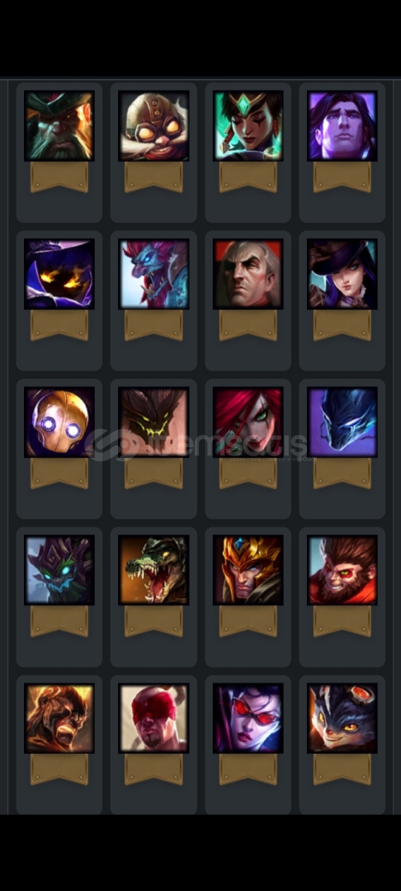The height and width of the screenshot is (891, 401).
Task: Select the red-haired Katarina portrait
Action: 248,422
